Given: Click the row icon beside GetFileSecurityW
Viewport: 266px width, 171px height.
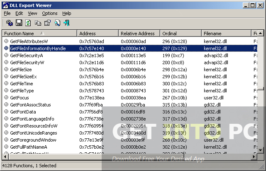Looking at the screenshot, I should [6, 62].
